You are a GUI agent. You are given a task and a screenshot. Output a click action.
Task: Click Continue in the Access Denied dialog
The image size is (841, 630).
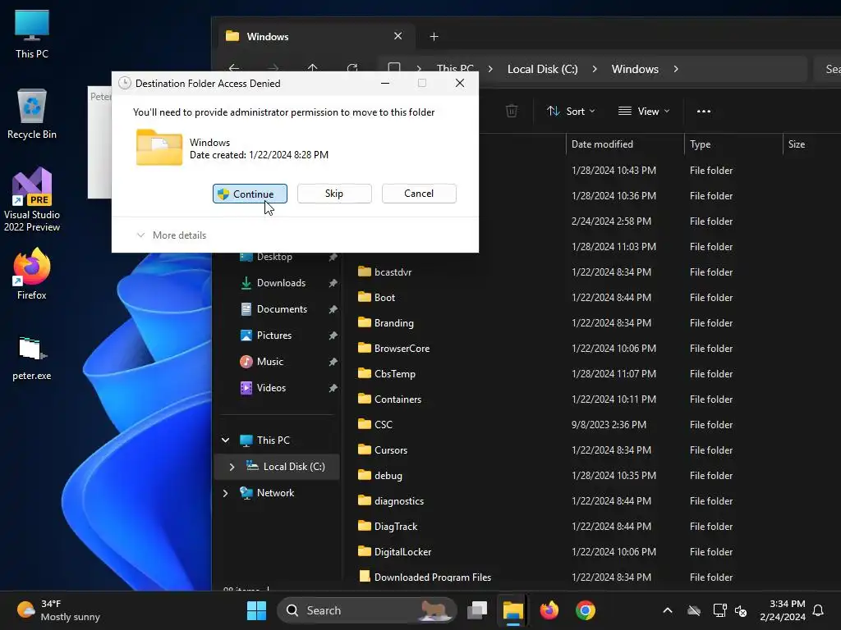pyautogui.click(x=250, y=194)
